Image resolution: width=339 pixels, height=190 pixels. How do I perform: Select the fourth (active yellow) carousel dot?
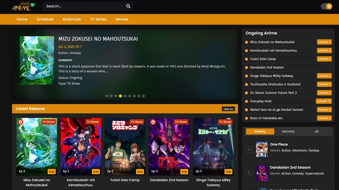121,96
